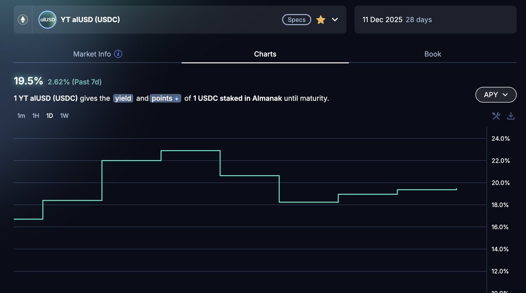Screen dimensions: 526x293
Task: Click the 19.5% APY value
Action: click(28, 81)
